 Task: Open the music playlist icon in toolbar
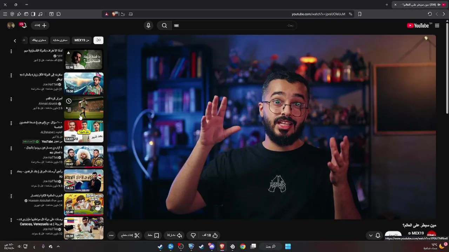(40, 14)
